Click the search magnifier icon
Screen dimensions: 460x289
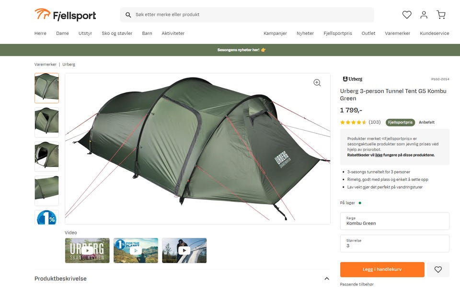point(128,15)
